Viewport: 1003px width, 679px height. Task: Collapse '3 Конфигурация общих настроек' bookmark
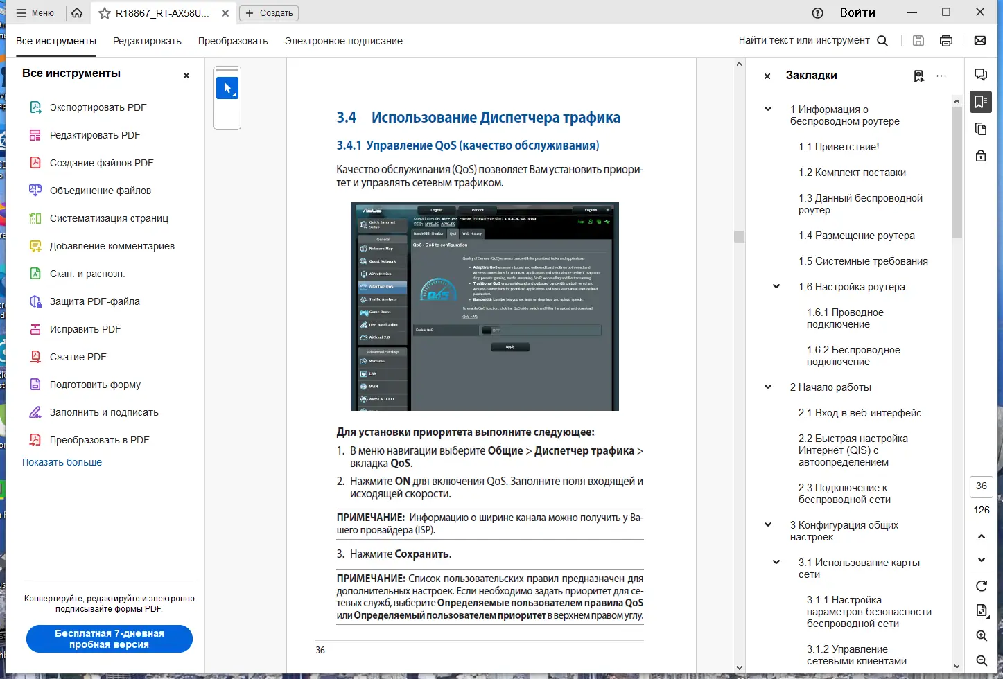pos(768,524)
